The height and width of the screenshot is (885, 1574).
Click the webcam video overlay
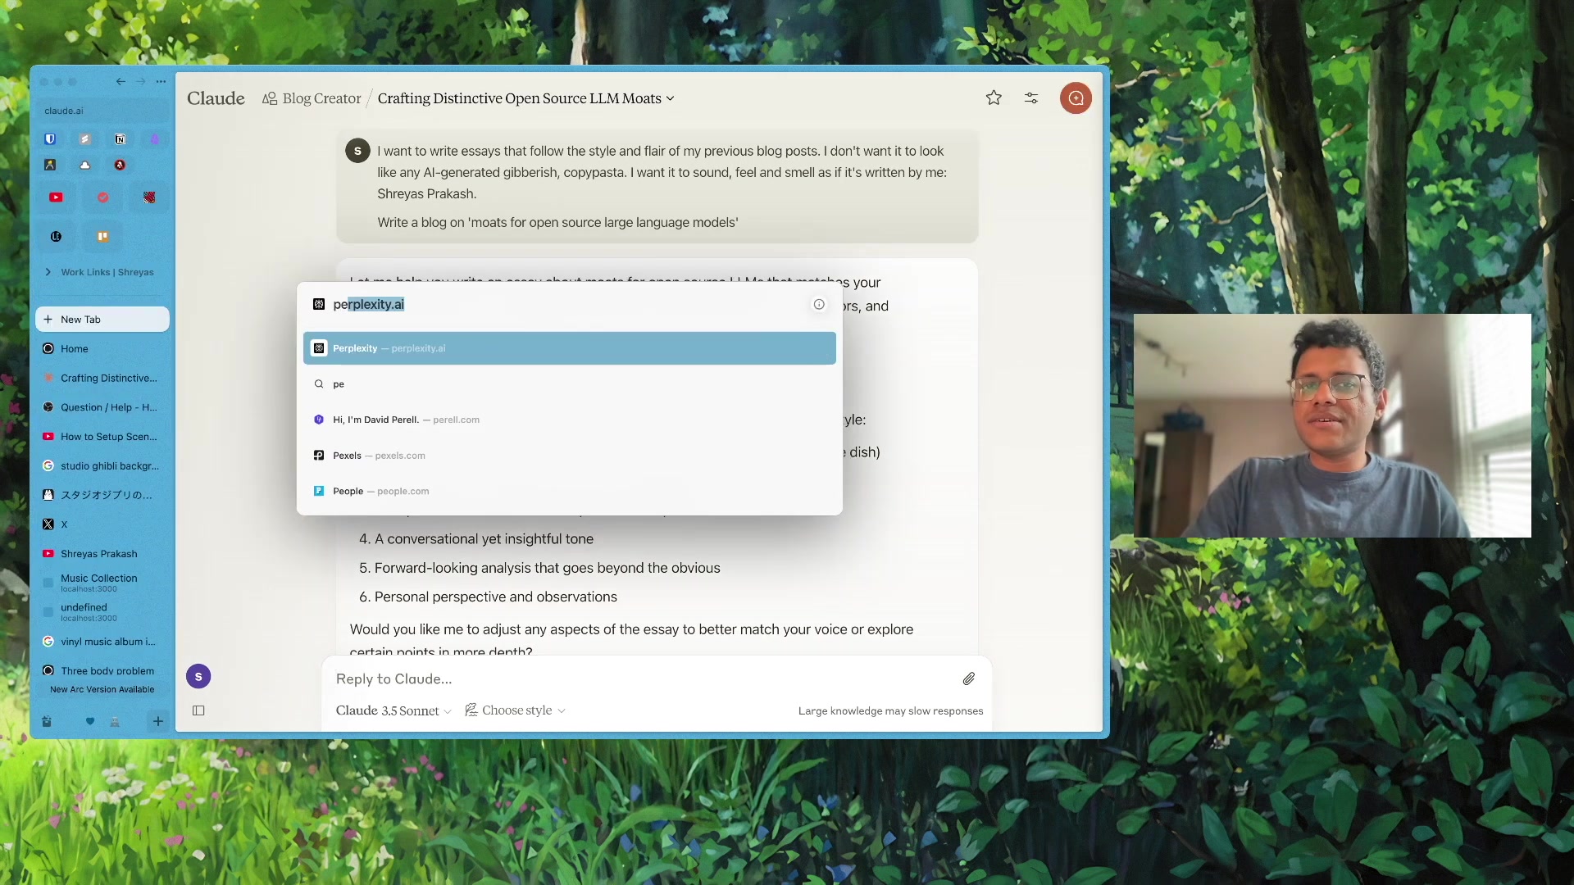pyautogui.click(x=1332, y=425)
